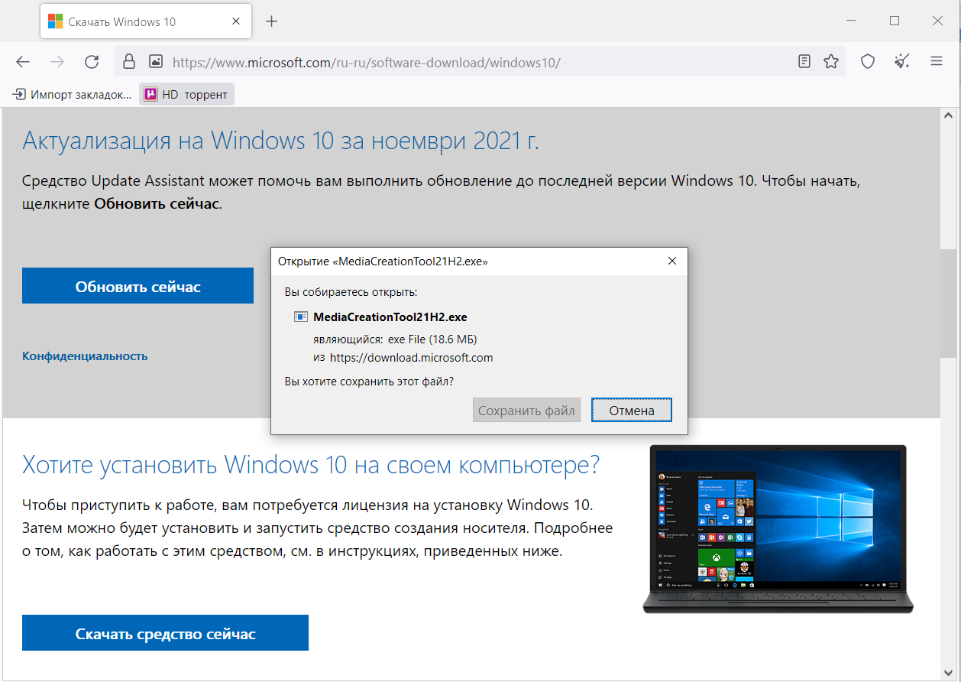Open the Конфиденциальность link
961x682 pixels.
click(x=85, y=356)
